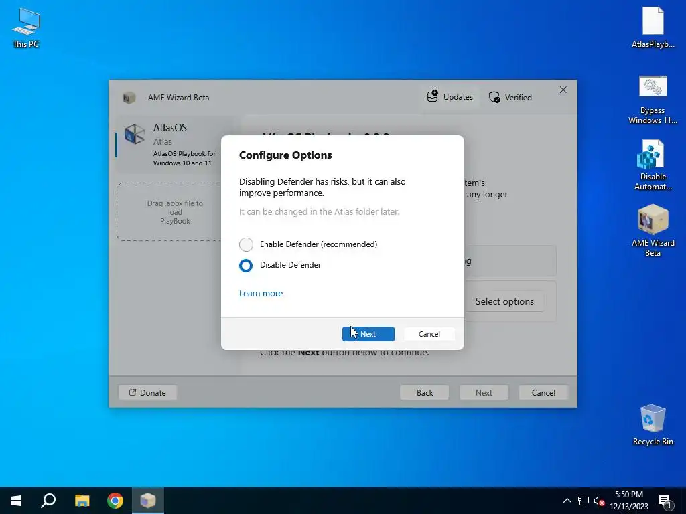686x514 pixels.
Task: Open Updates in AME Wizard header
Action: pyautogui.click(x=450, y=97)
